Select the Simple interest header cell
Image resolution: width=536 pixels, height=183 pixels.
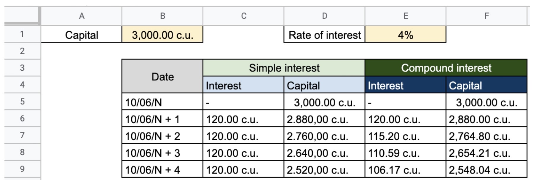click(x=284, y=68)
